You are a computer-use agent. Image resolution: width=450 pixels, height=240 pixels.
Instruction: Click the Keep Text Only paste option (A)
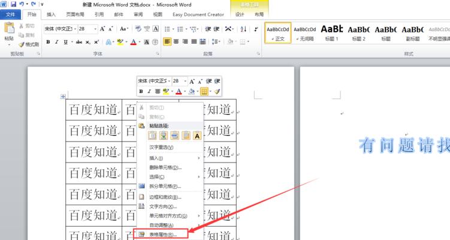pyautogui.click(x=197, y=135)
